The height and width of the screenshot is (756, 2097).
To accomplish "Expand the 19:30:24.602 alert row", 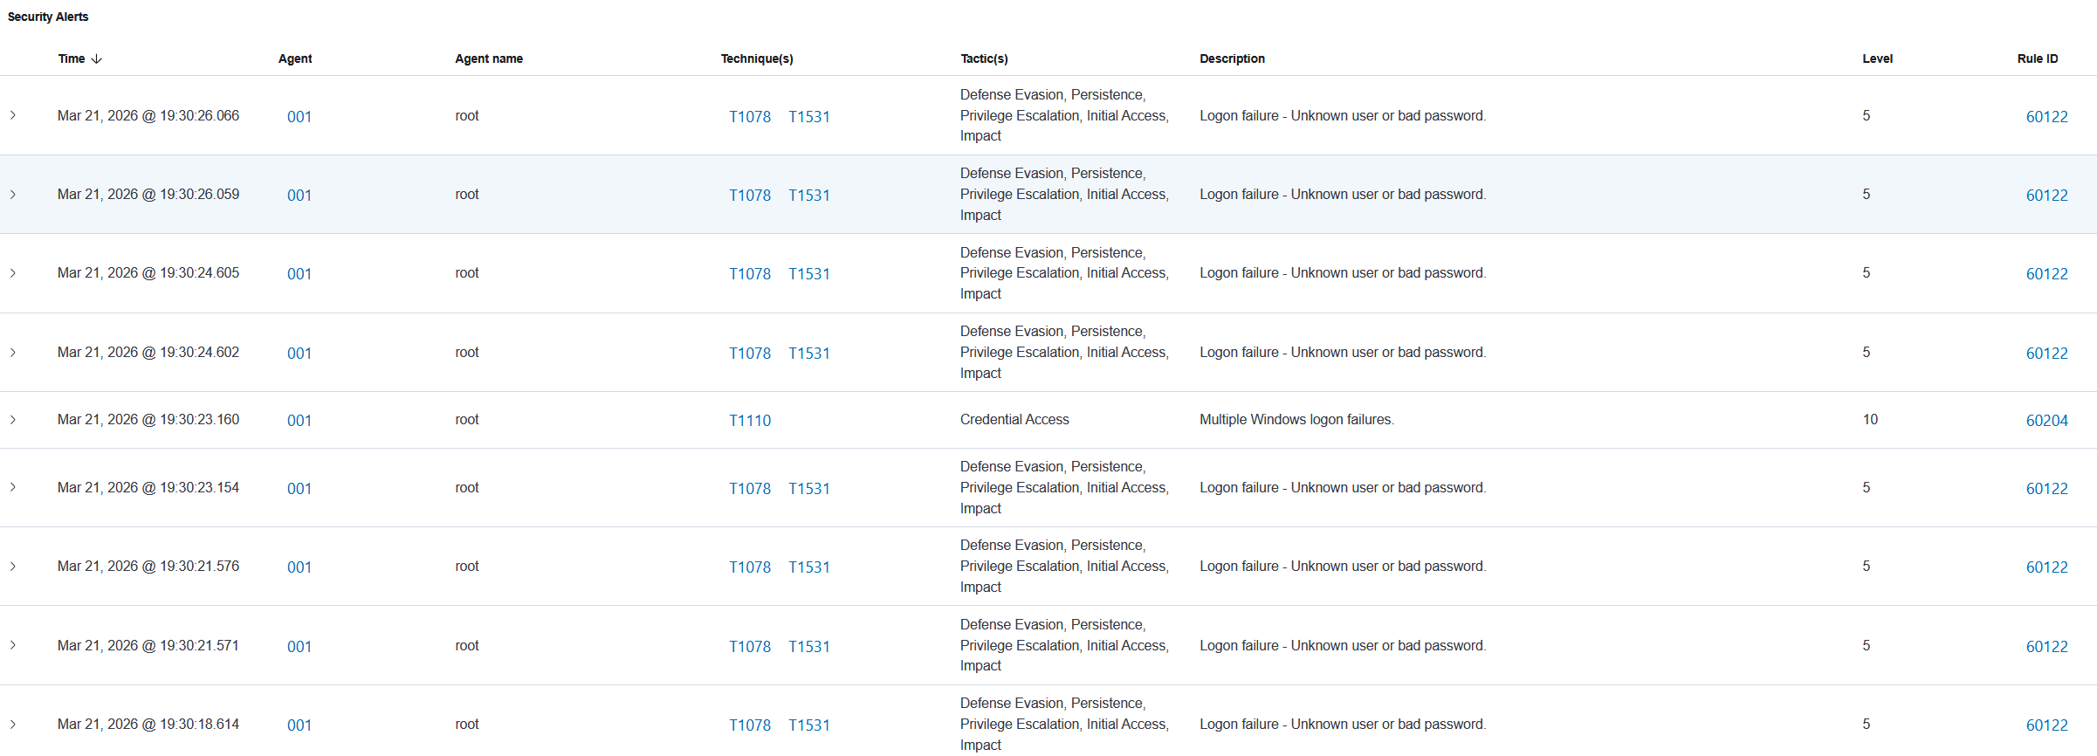I will 13,353.
